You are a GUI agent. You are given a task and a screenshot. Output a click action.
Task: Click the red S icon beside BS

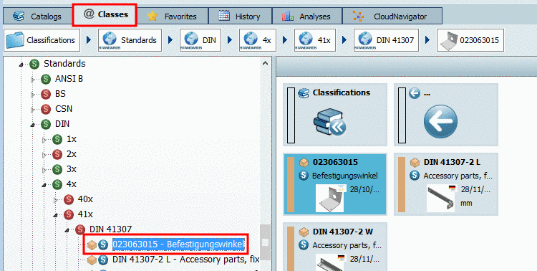coord(46,94)
